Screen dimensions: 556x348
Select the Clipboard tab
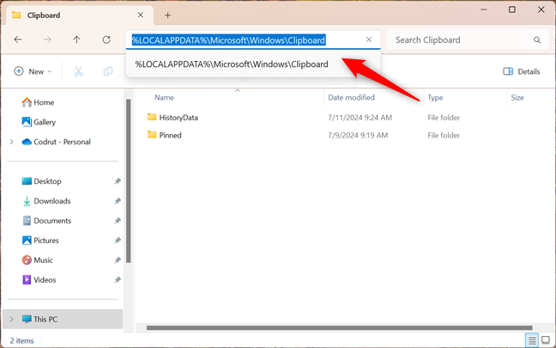point(78,15)
